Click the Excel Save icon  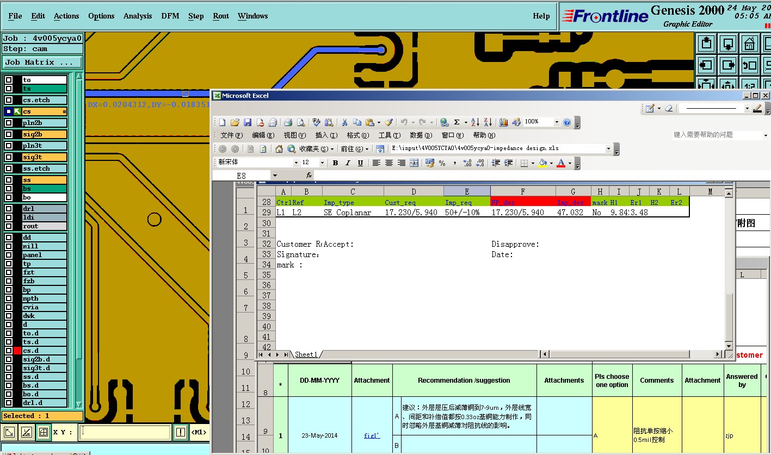click(247, 122)
